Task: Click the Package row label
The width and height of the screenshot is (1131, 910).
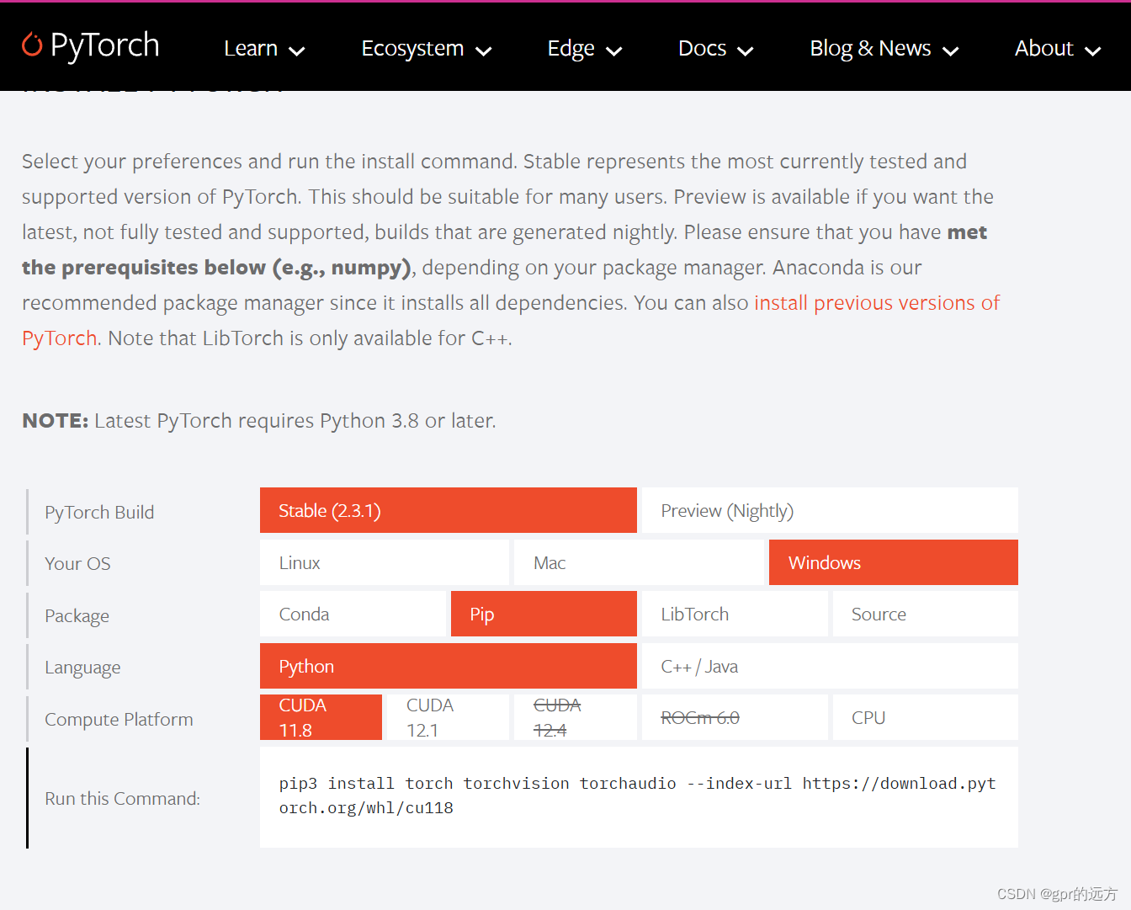Action: [77, 615]
